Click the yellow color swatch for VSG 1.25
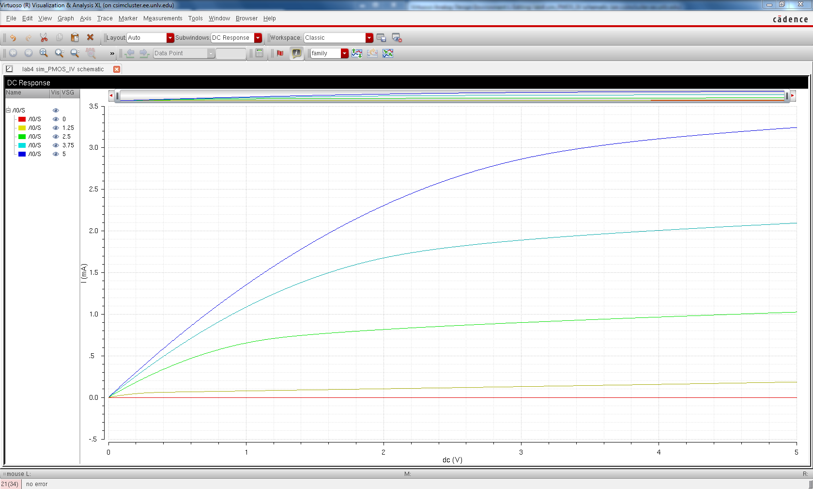 click(x=22, y=128)
